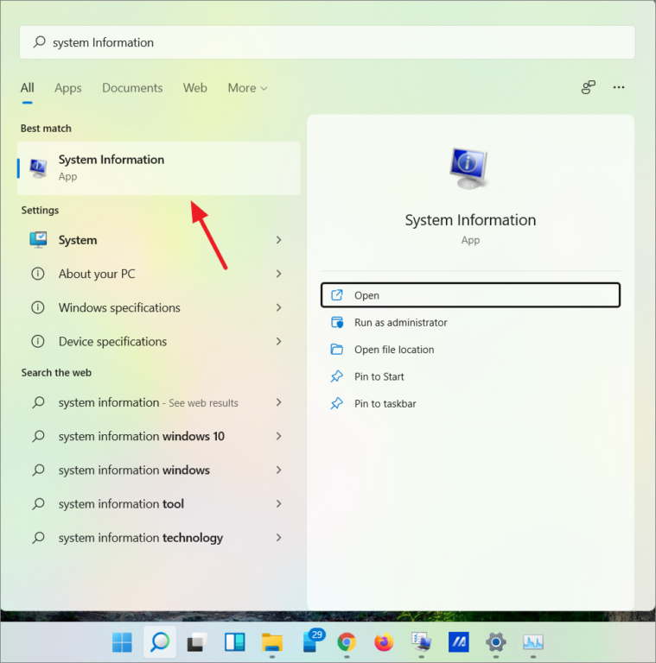
Task: Open the checklist and laptop taskbar icon
Action: (421, 642)
